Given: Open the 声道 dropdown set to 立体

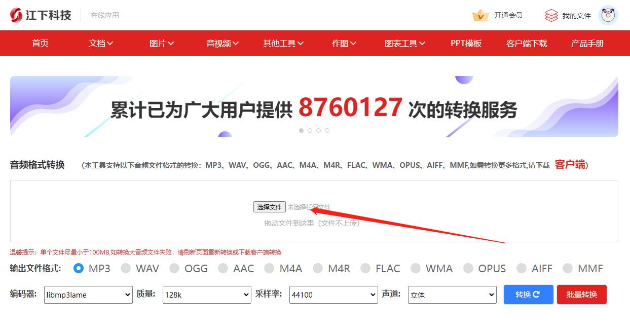Looking at the screenshot, I should [x=452, y=295].
